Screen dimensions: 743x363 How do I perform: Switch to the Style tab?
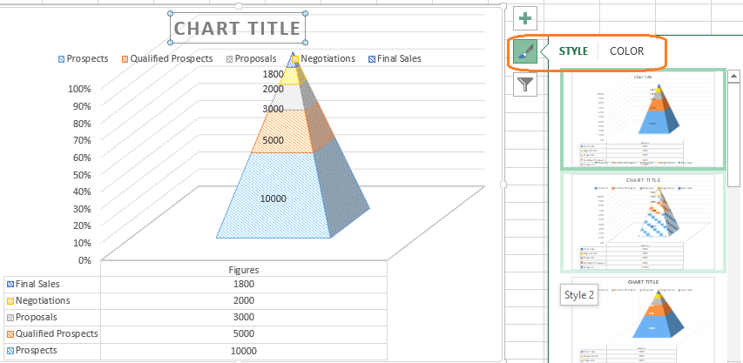click(573, 51)
